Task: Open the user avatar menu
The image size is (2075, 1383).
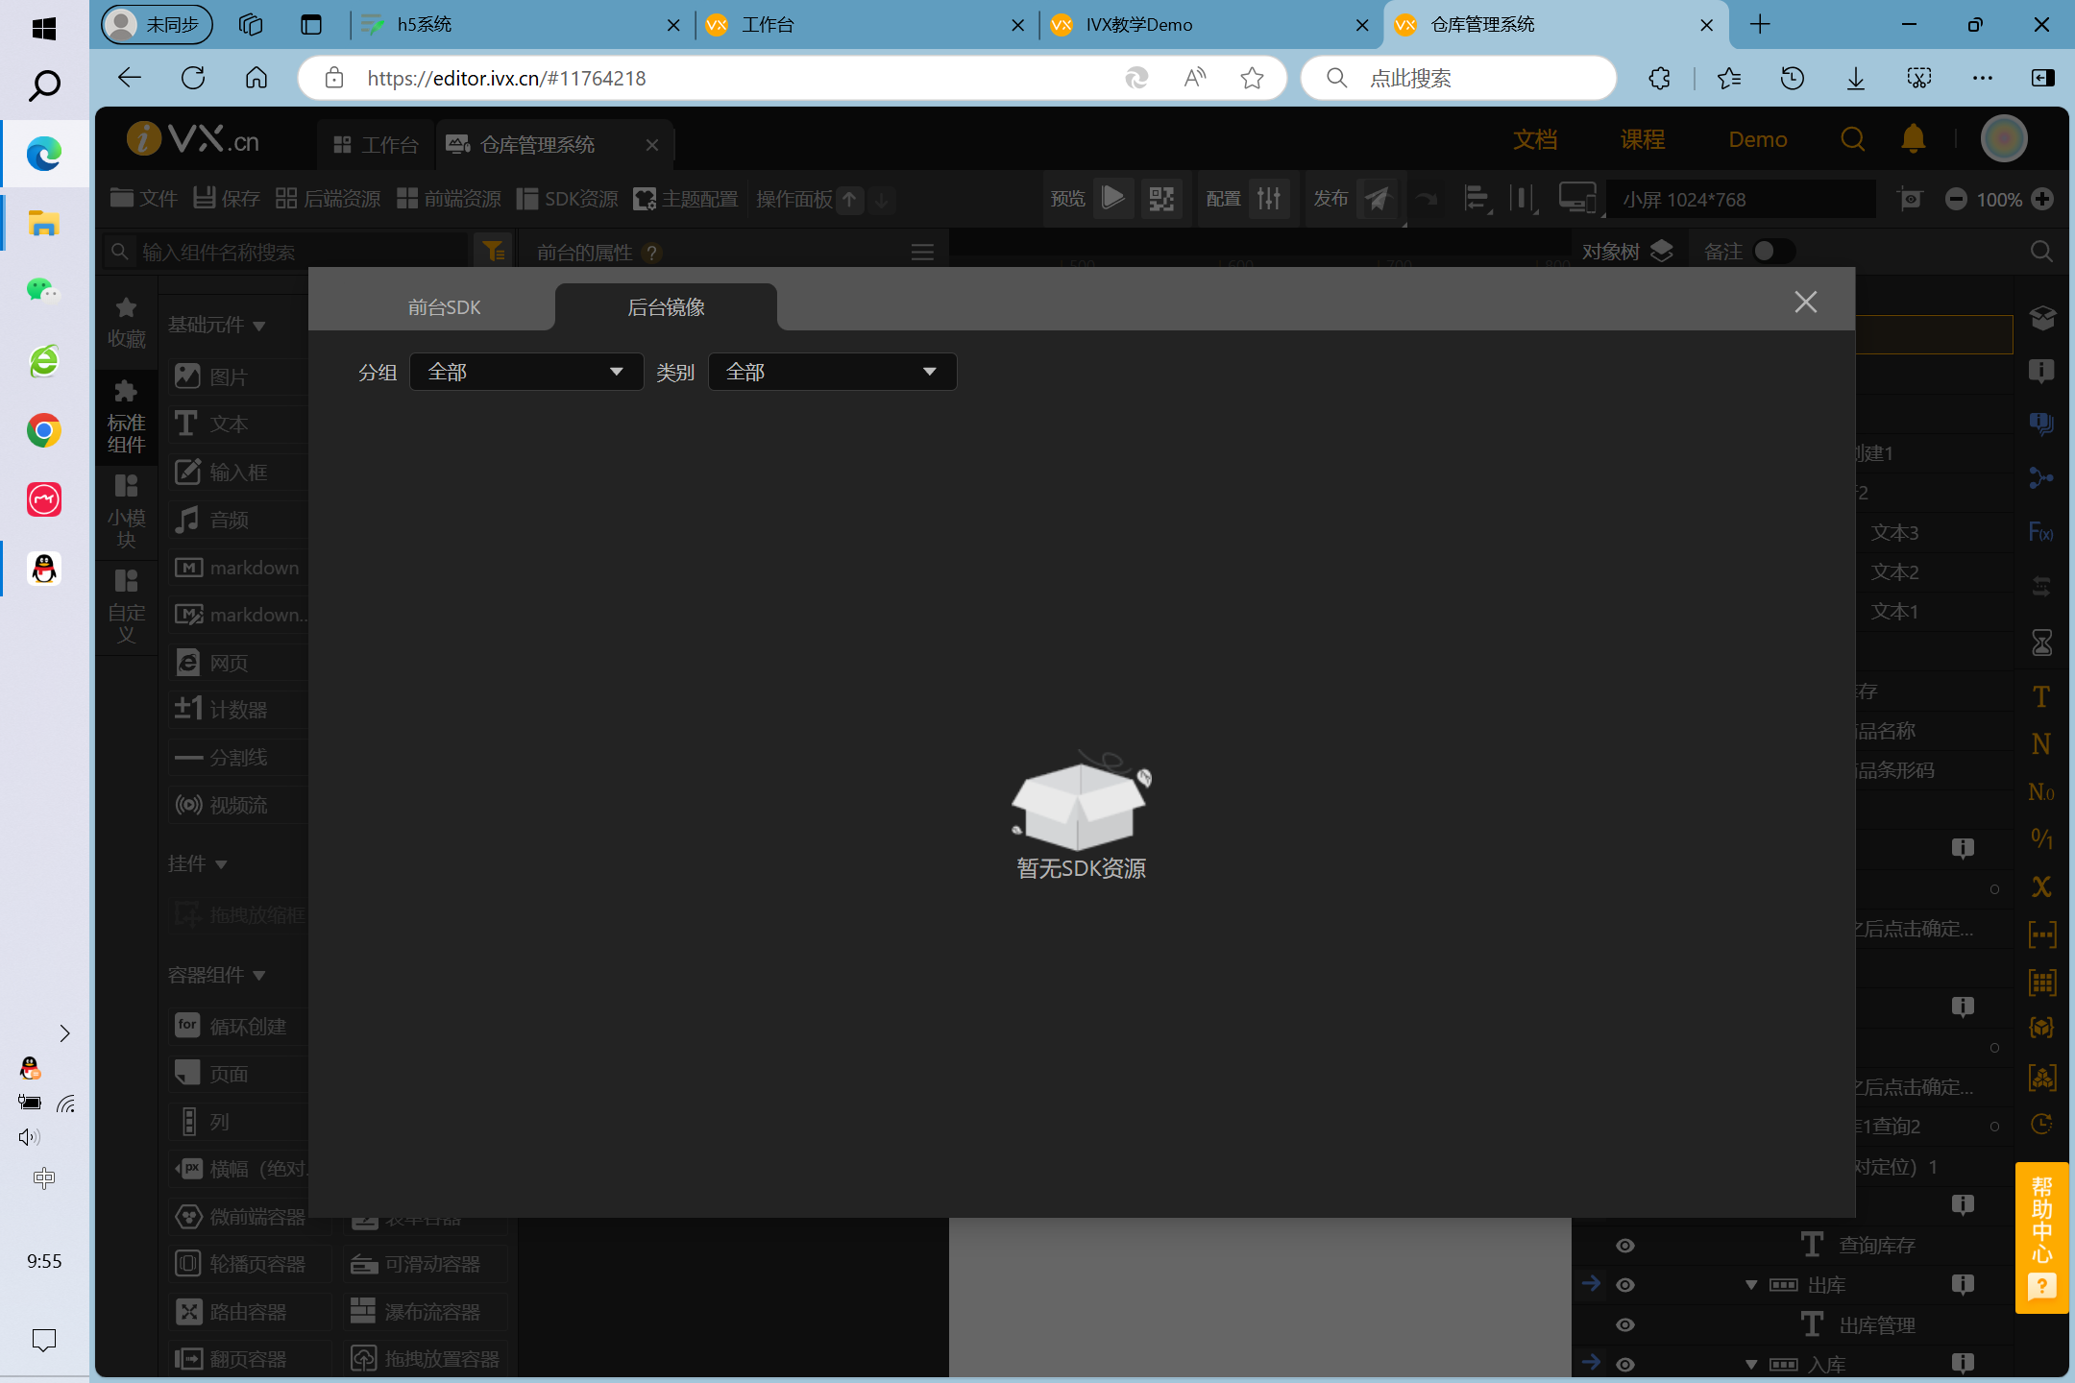Action: pyautogui.click(x=2004, y=140)
